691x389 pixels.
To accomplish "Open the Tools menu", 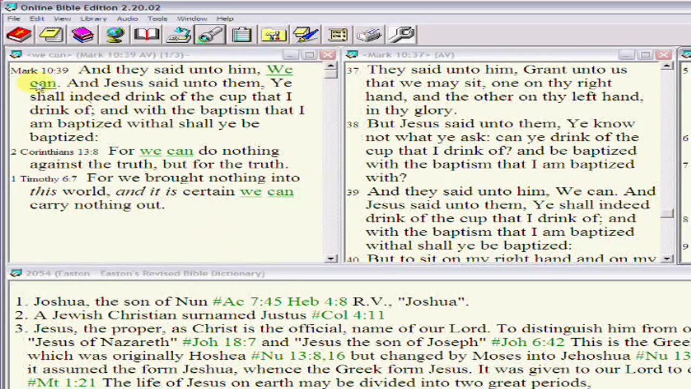I will coord(158,19).
